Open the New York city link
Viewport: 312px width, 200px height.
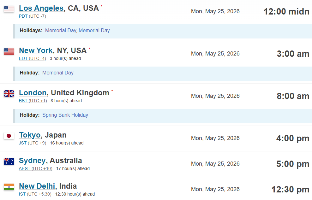tap(36, 50)
